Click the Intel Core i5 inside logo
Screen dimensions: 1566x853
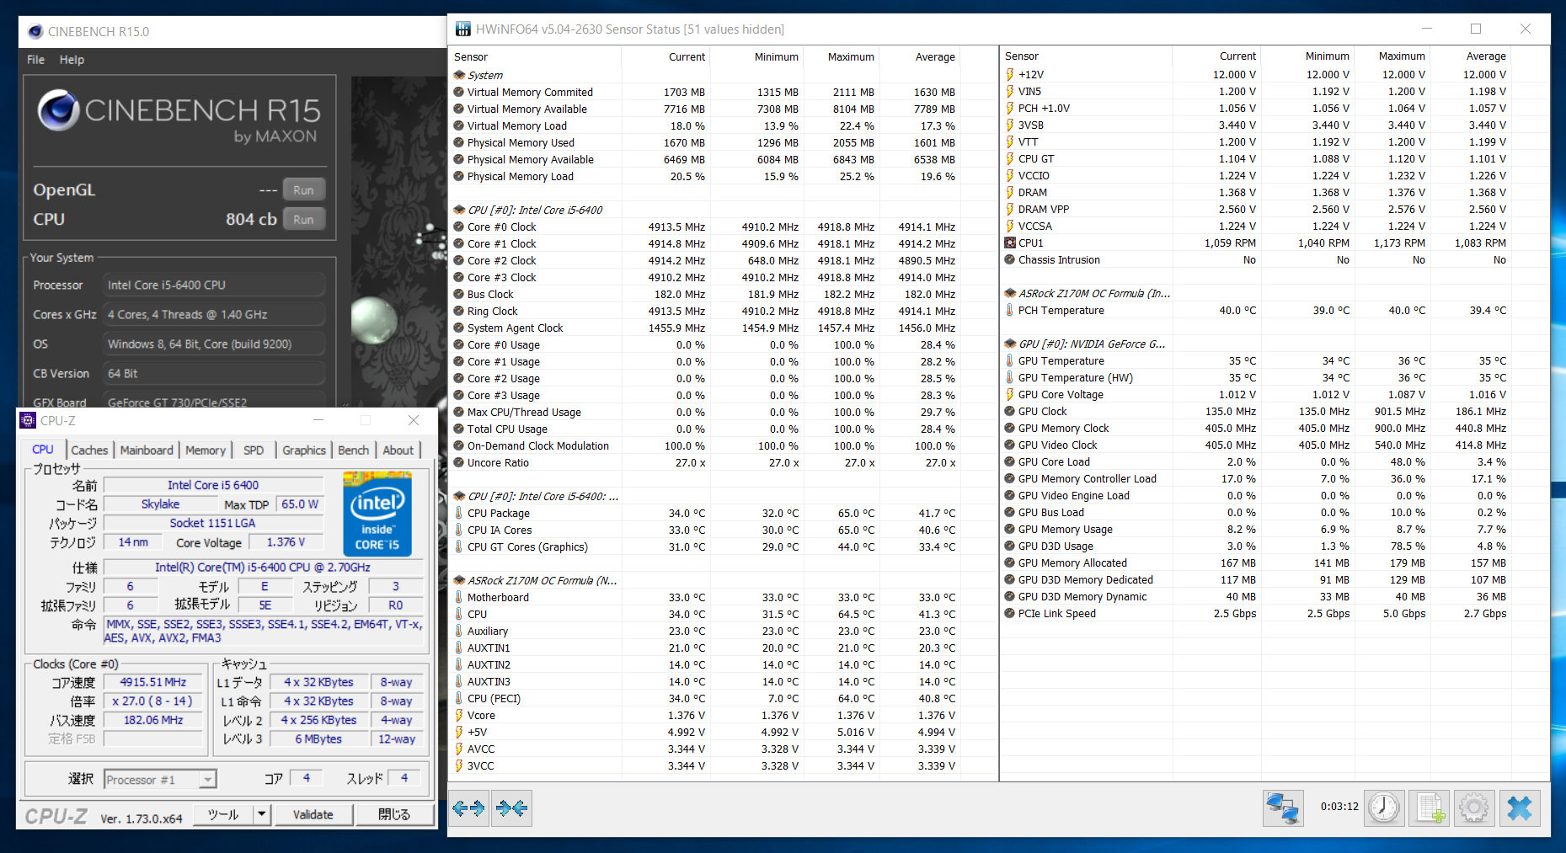point(377,513)
